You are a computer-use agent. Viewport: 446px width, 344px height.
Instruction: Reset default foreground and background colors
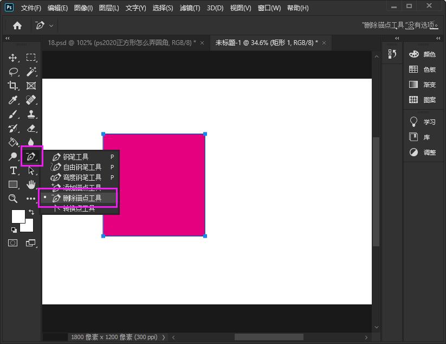coord(14,230)
